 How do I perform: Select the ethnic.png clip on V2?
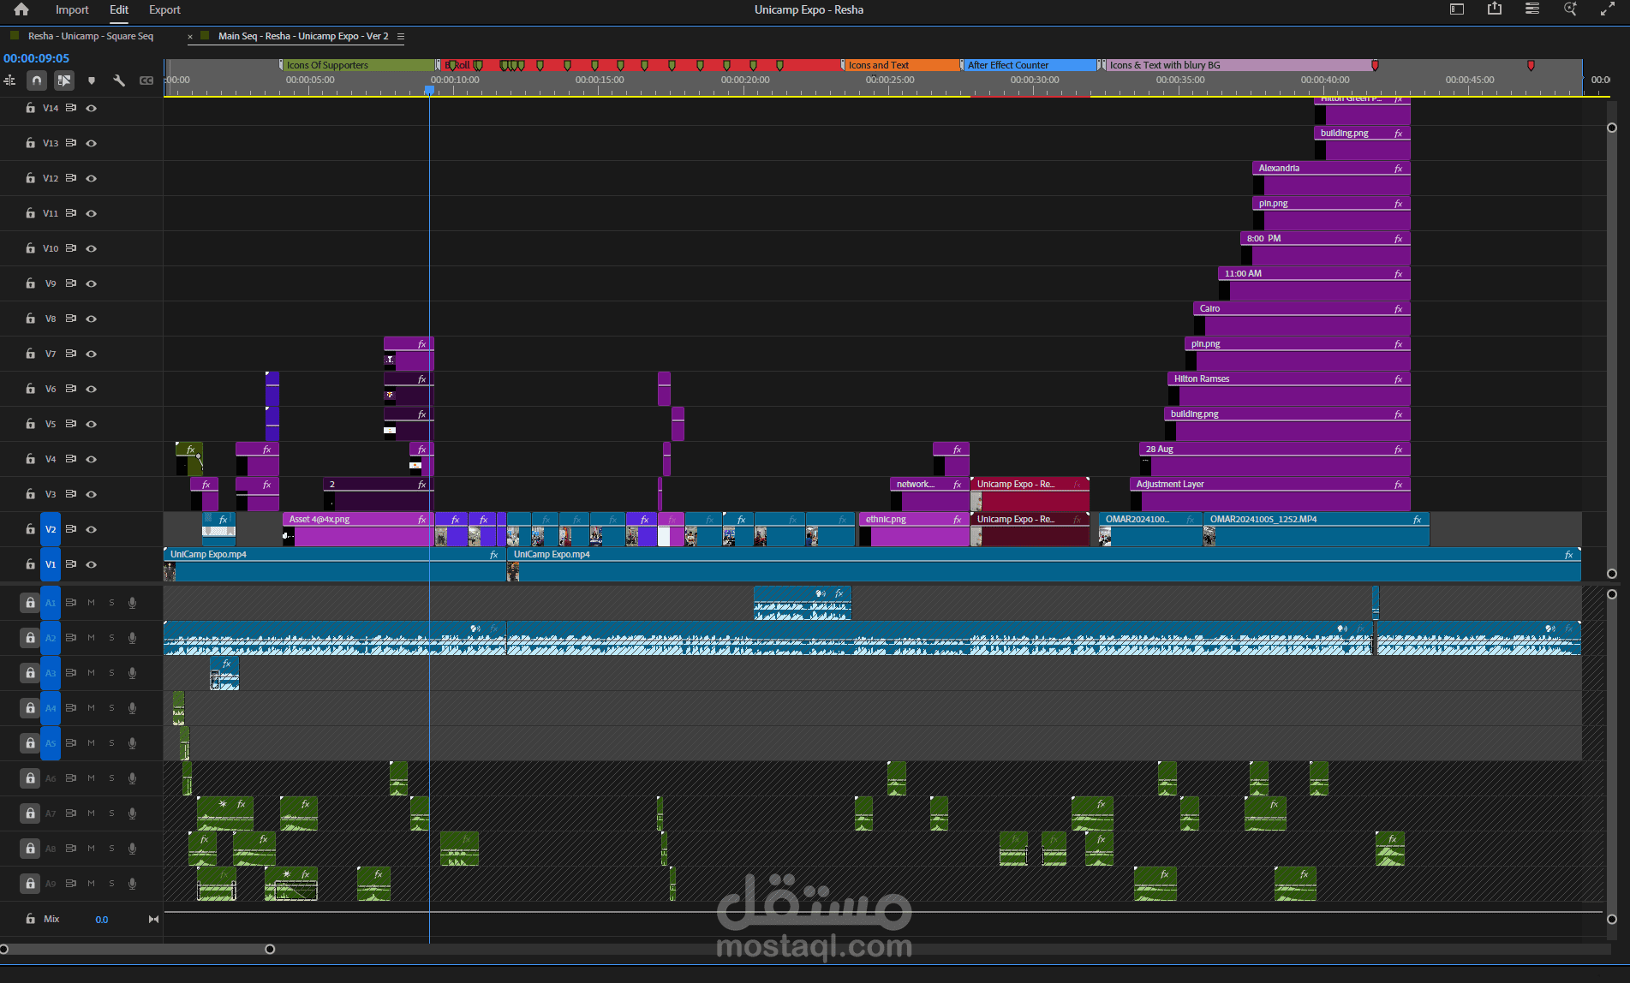(x=914, y=529)
